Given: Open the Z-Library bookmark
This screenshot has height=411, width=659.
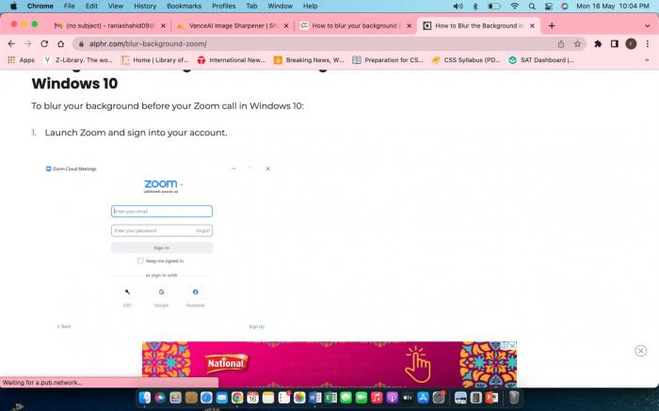Looking at the screenshot, I should pyautogui.click(x=78, y=60).
